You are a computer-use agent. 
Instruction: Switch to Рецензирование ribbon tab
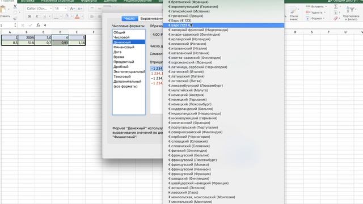pos(137,1)
